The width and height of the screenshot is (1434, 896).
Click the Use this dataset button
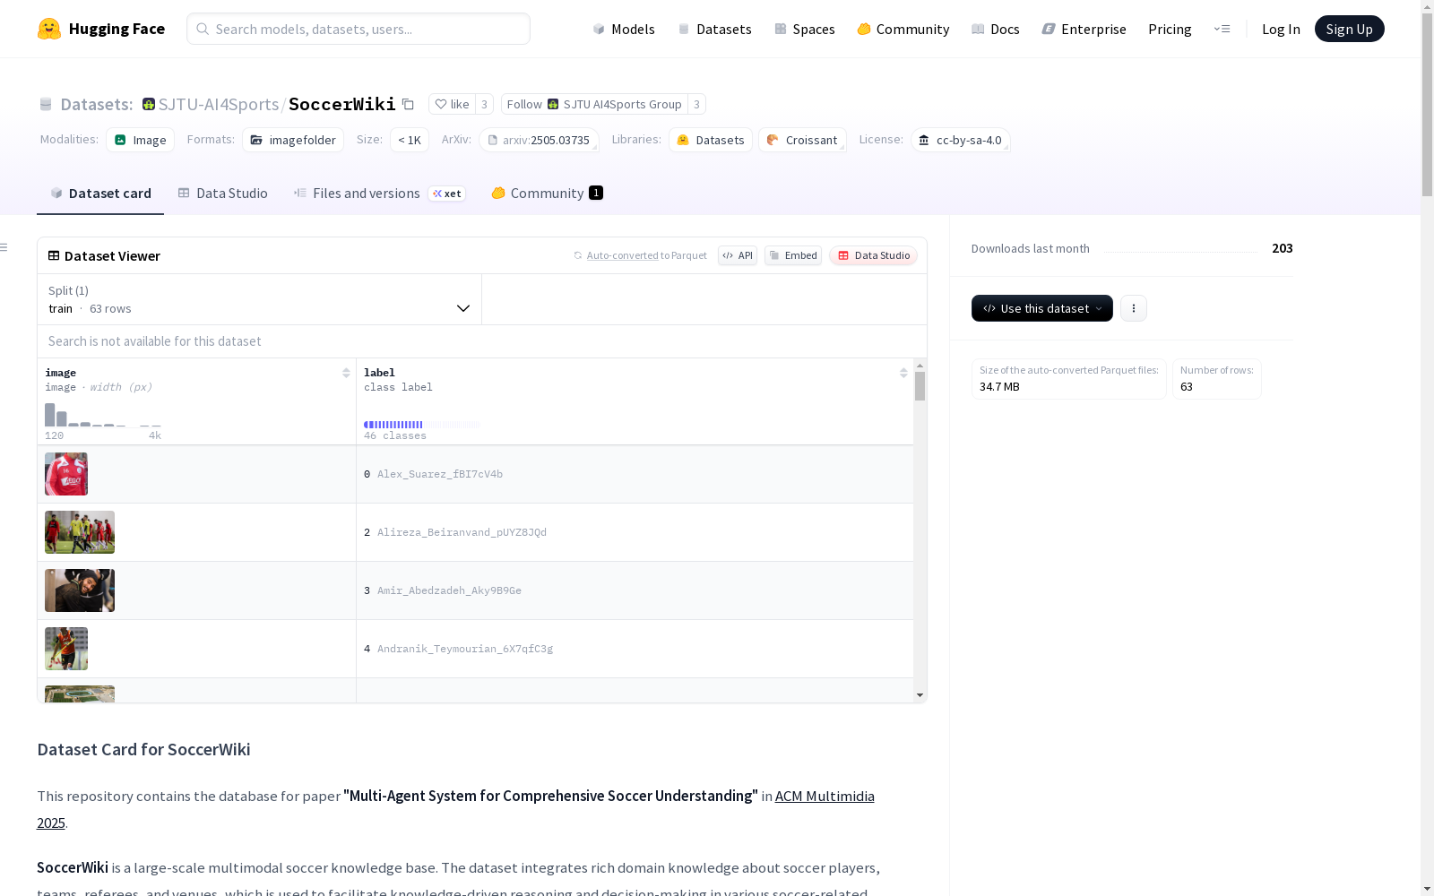(x=1042, y=308)
